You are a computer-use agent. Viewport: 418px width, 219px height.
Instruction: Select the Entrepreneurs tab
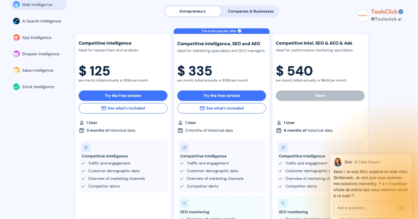[x=193, y=11]
